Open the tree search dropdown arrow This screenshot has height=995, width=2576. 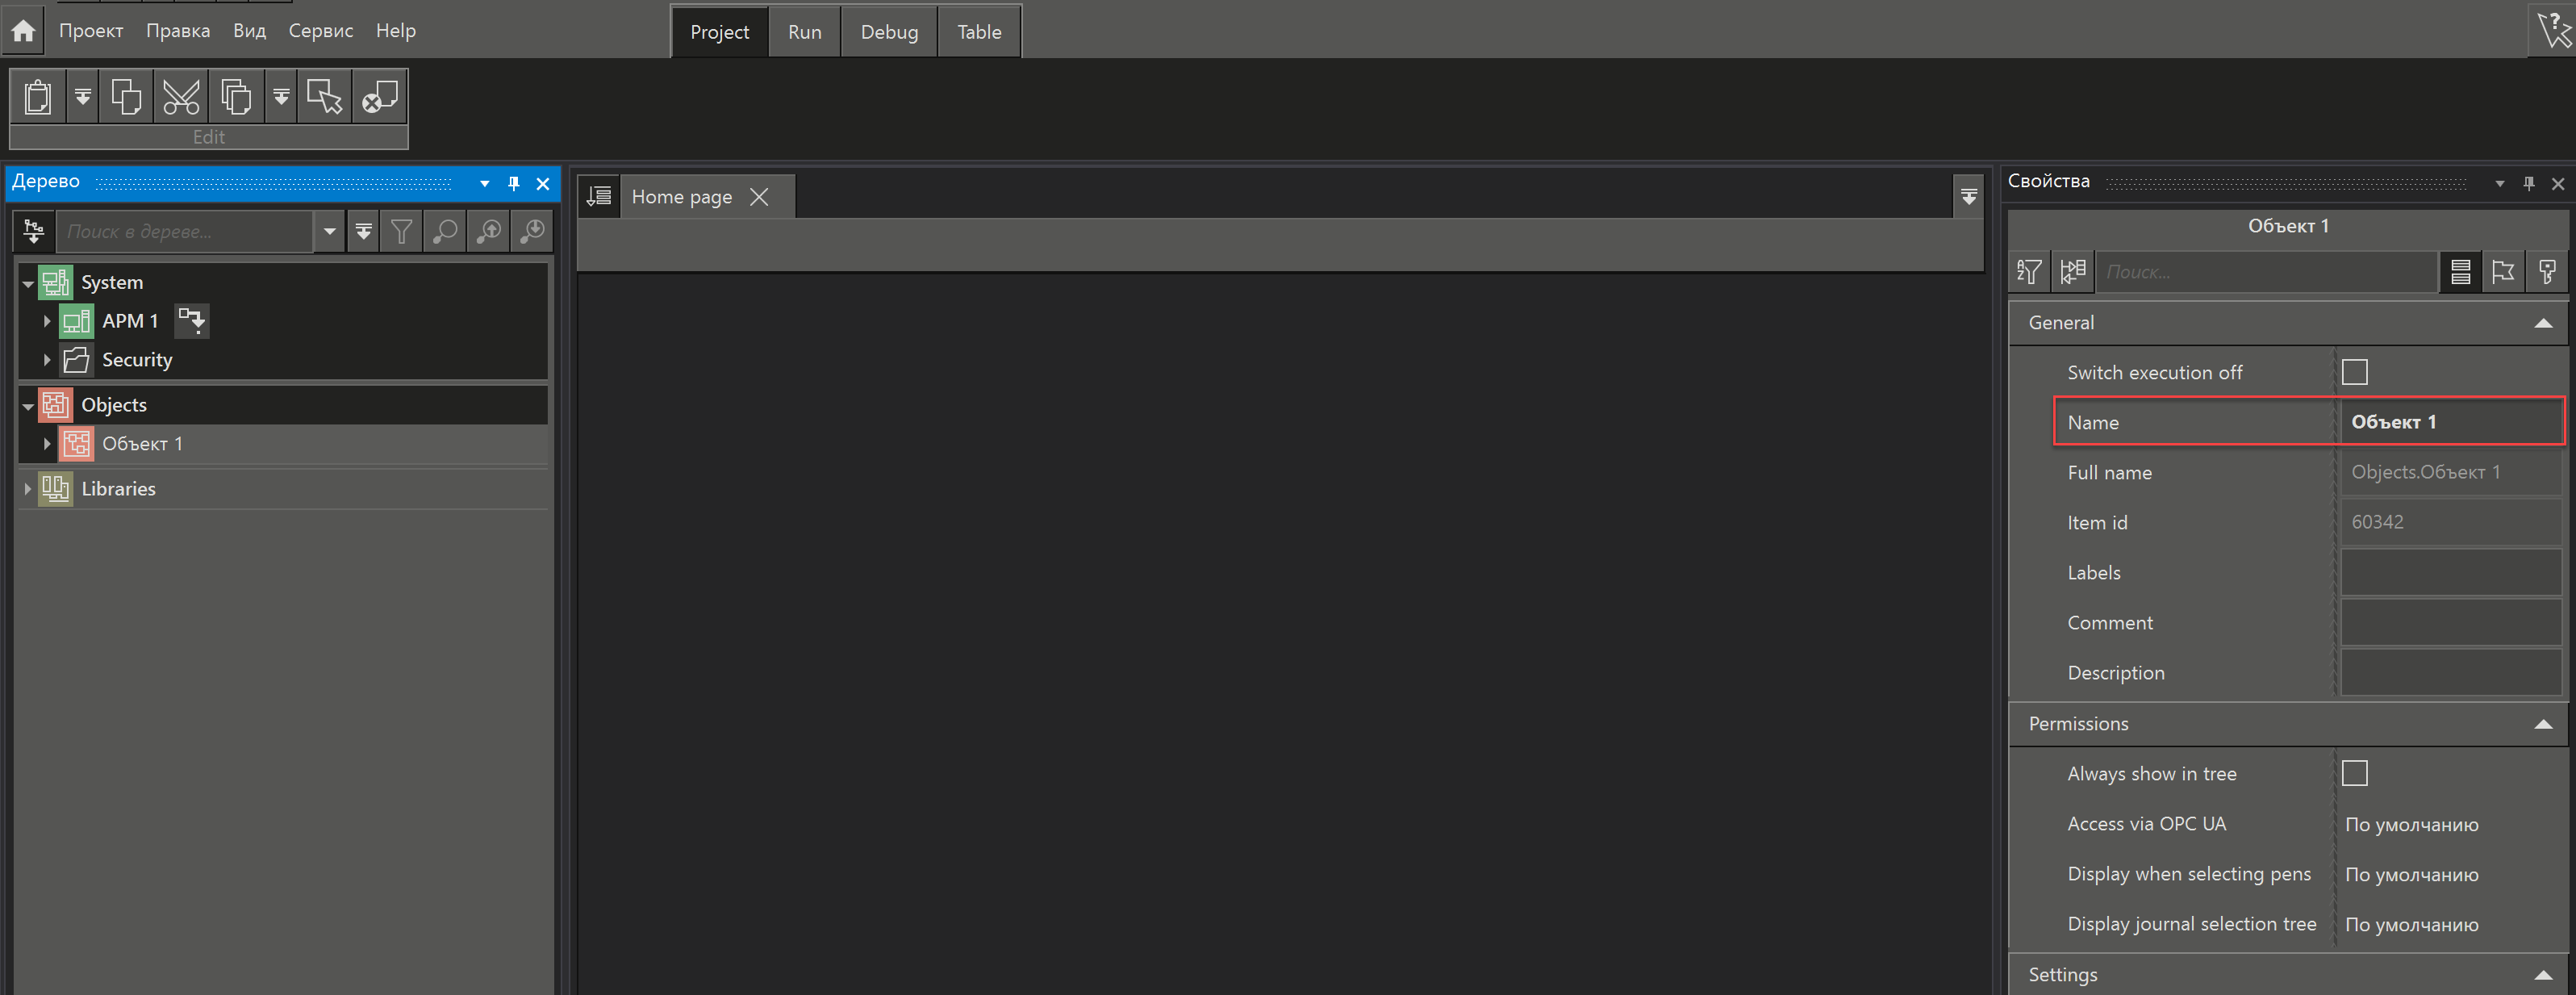329,232
